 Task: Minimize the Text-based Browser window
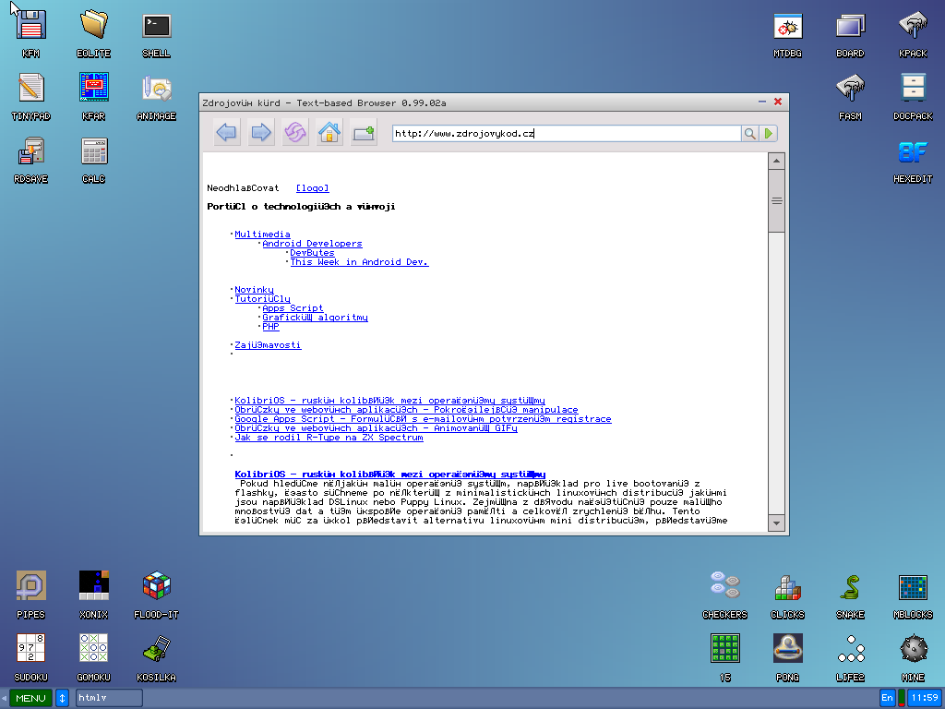pos(762,102)
